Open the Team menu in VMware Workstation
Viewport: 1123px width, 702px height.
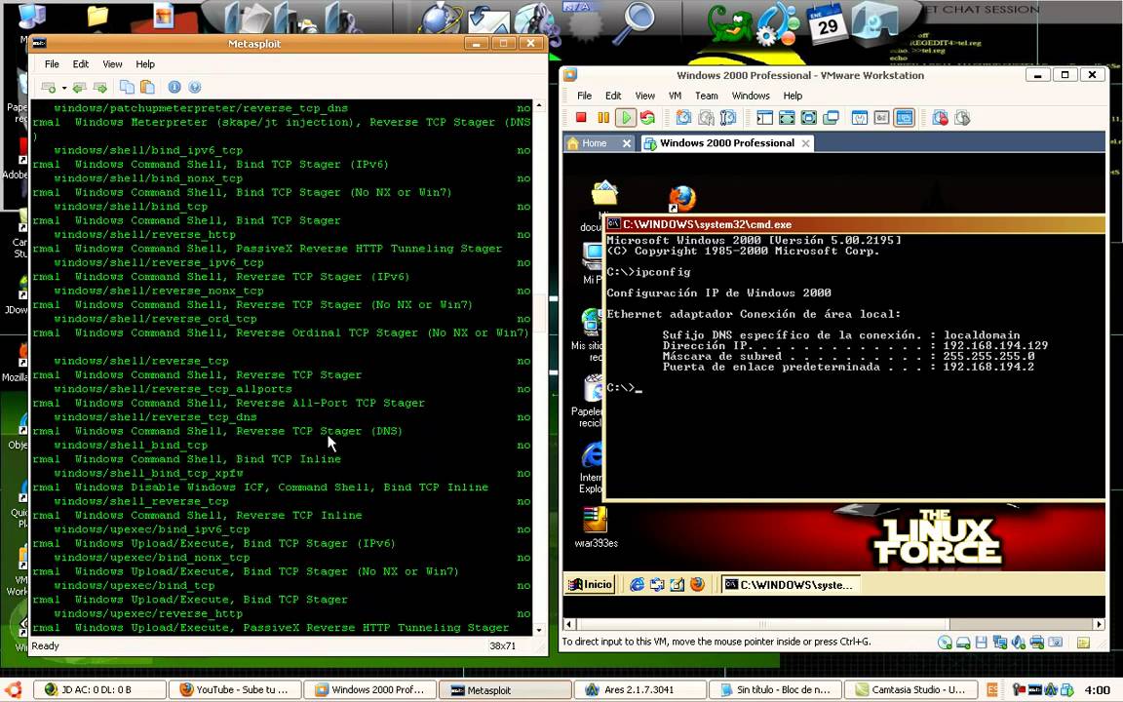click(x=706, y=96)
